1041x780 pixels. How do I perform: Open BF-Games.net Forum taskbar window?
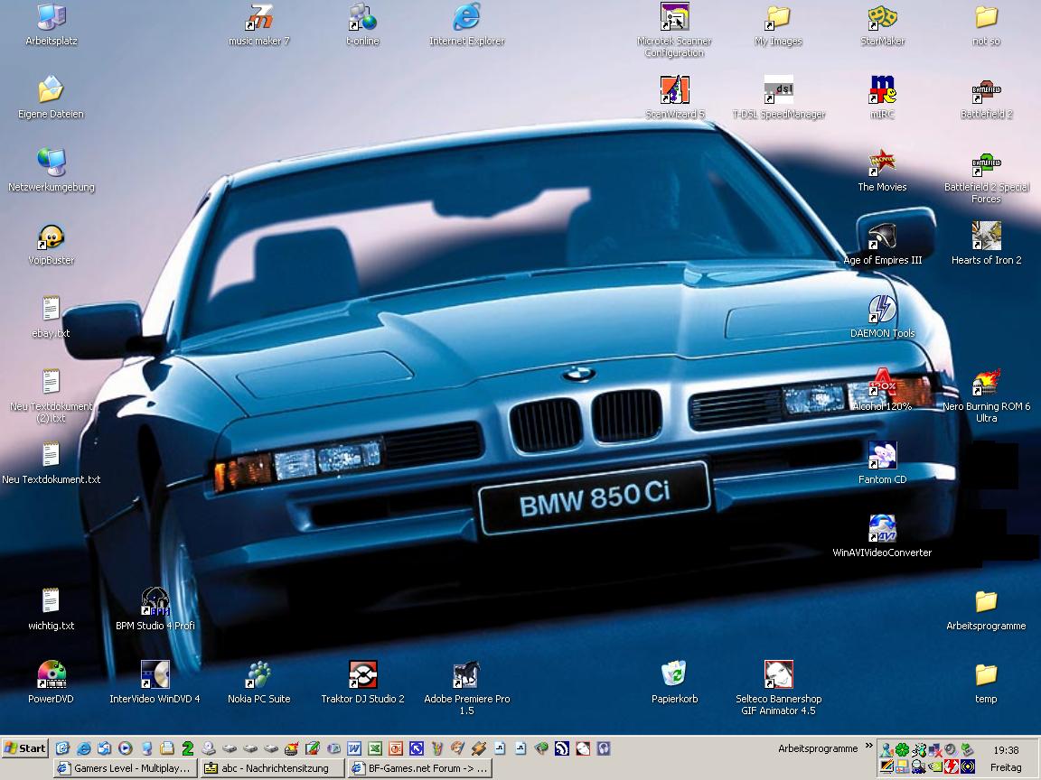(x=419, y=768)
